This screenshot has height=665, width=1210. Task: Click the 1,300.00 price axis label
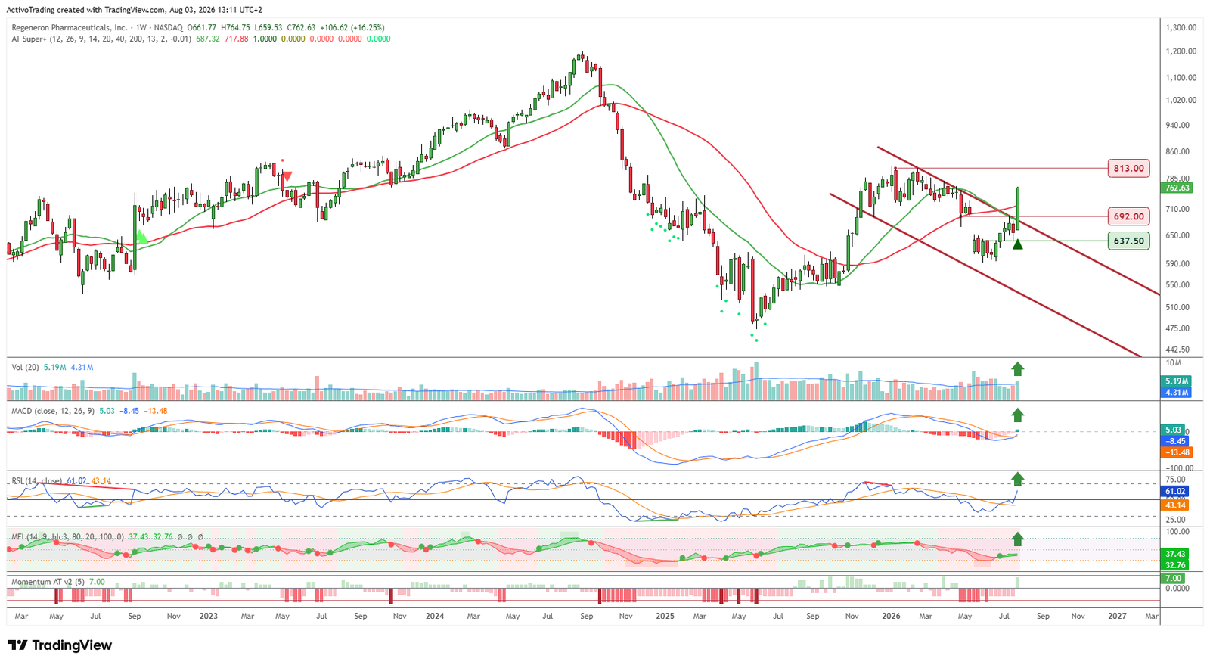[x=1181, y=27]
